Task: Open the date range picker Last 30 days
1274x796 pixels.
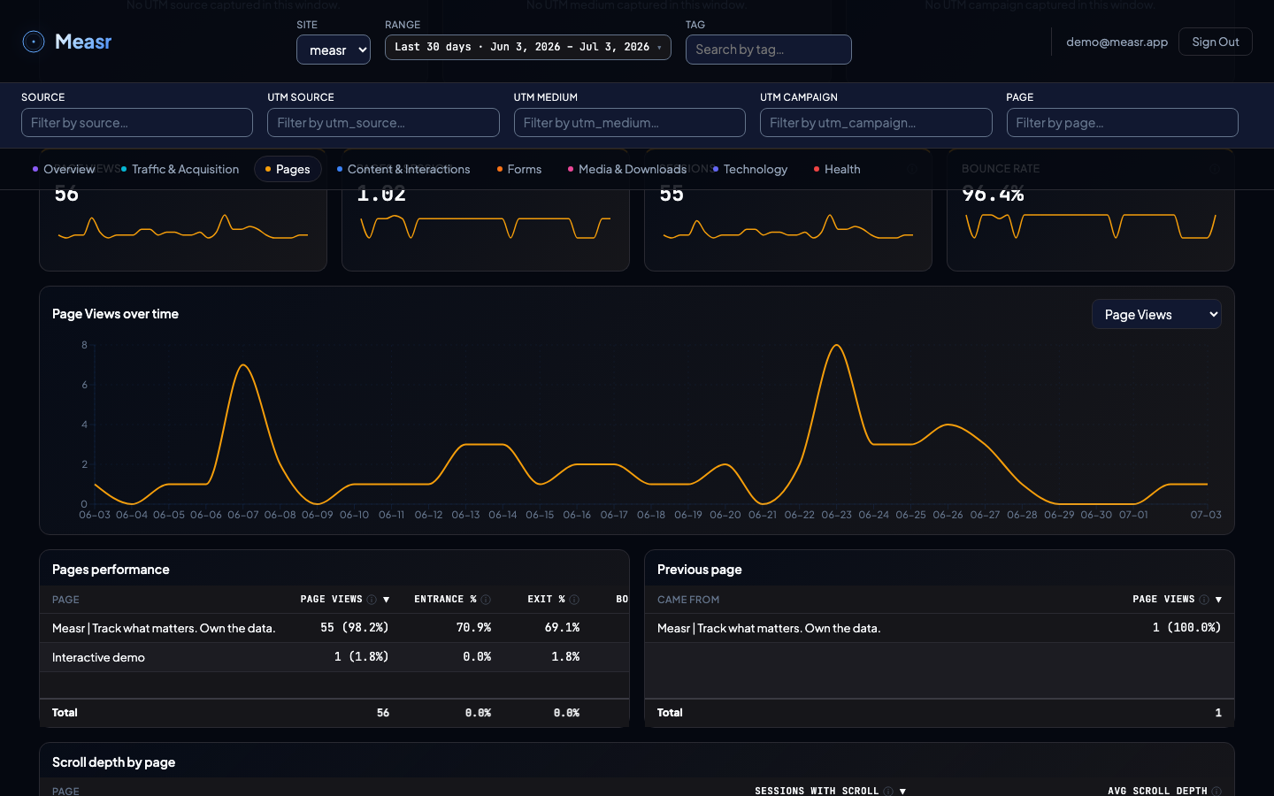Action: [528, 47]
